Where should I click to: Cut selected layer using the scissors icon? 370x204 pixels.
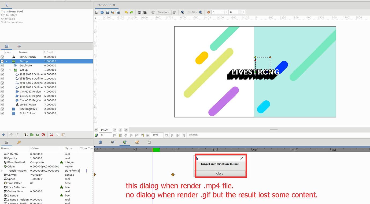[x=52, y=134]
